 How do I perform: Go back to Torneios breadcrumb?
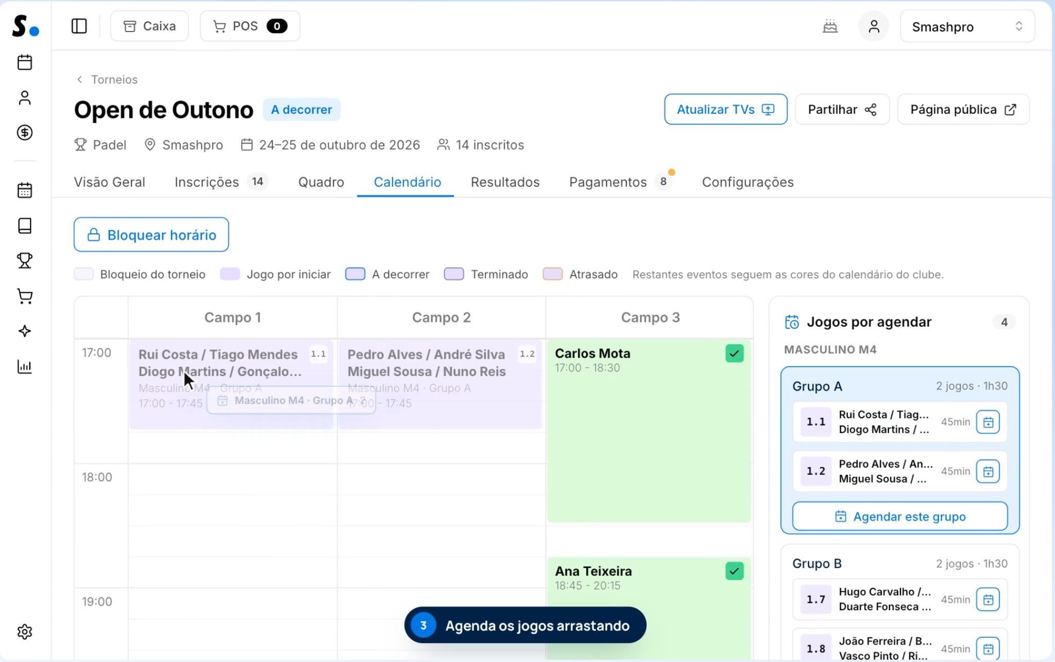pyautogui.click(x=107, y=79)
